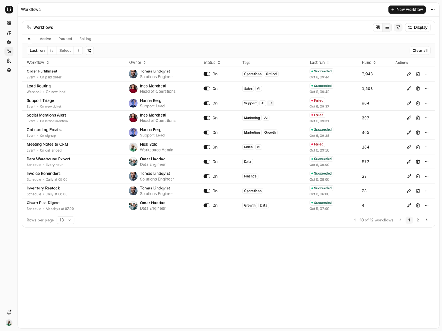Change the 'is' filter operator

click(x=52, y=51)
